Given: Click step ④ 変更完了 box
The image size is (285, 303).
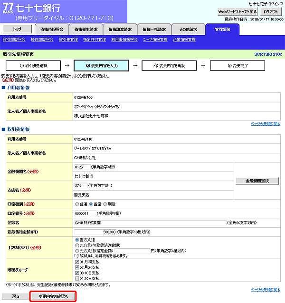Looking at the screenshot, I should (x=237, y=66).
